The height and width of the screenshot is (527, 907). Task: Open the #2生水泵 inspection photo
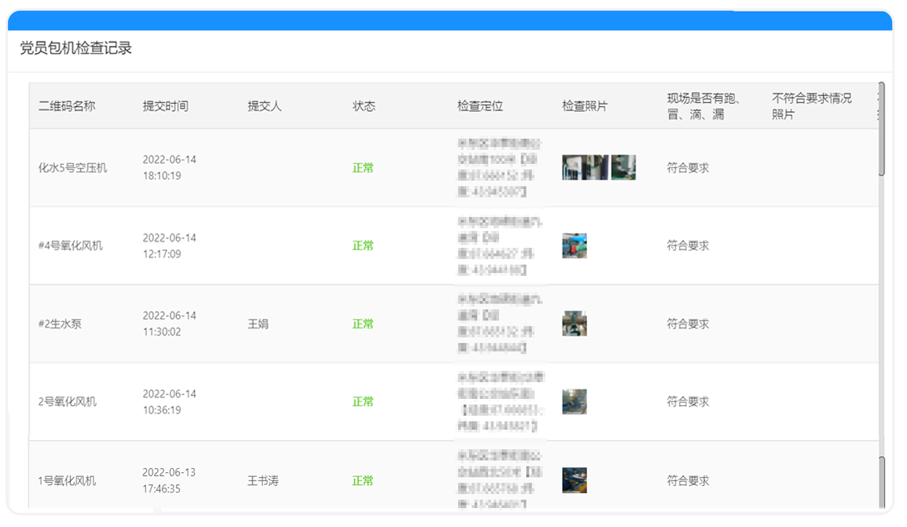point(574,324)
